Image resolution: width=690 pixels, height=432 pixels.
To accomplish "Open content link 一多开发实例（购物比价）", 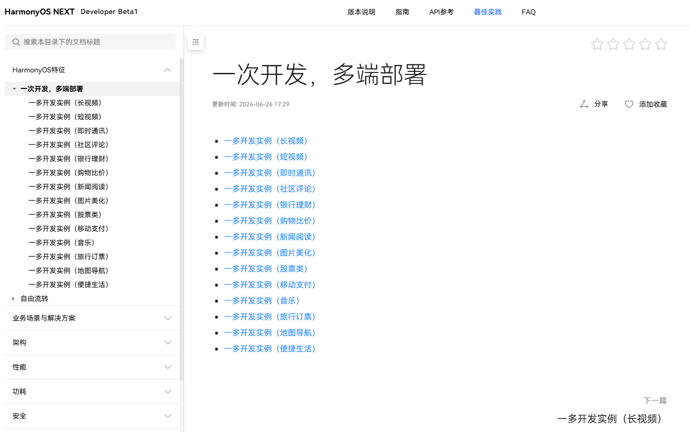I will point(271,221).
